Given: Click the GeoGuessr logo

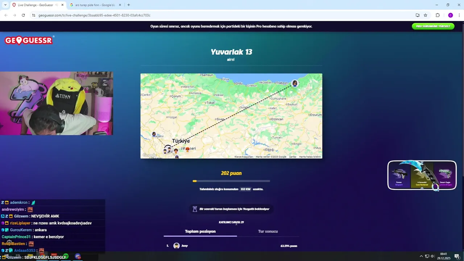Looking at the screenshot, I should point(29,40).
